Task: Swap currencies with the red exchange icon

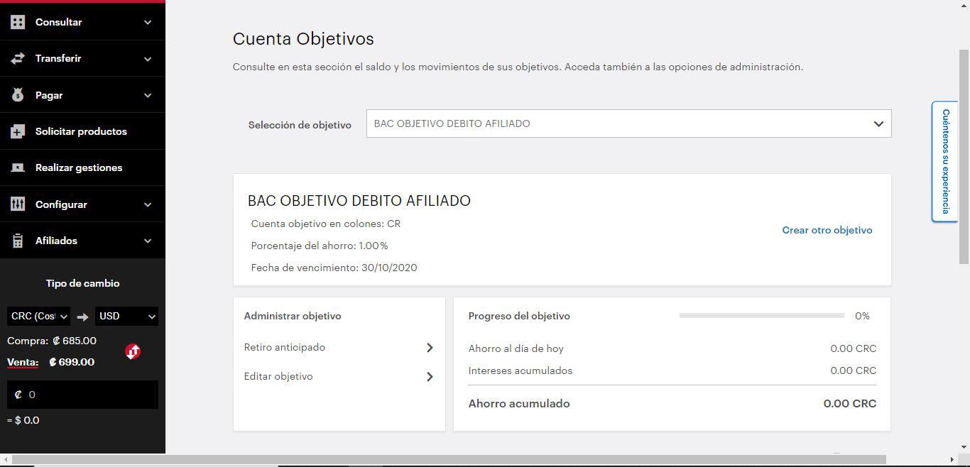Action: coord(133,351)
